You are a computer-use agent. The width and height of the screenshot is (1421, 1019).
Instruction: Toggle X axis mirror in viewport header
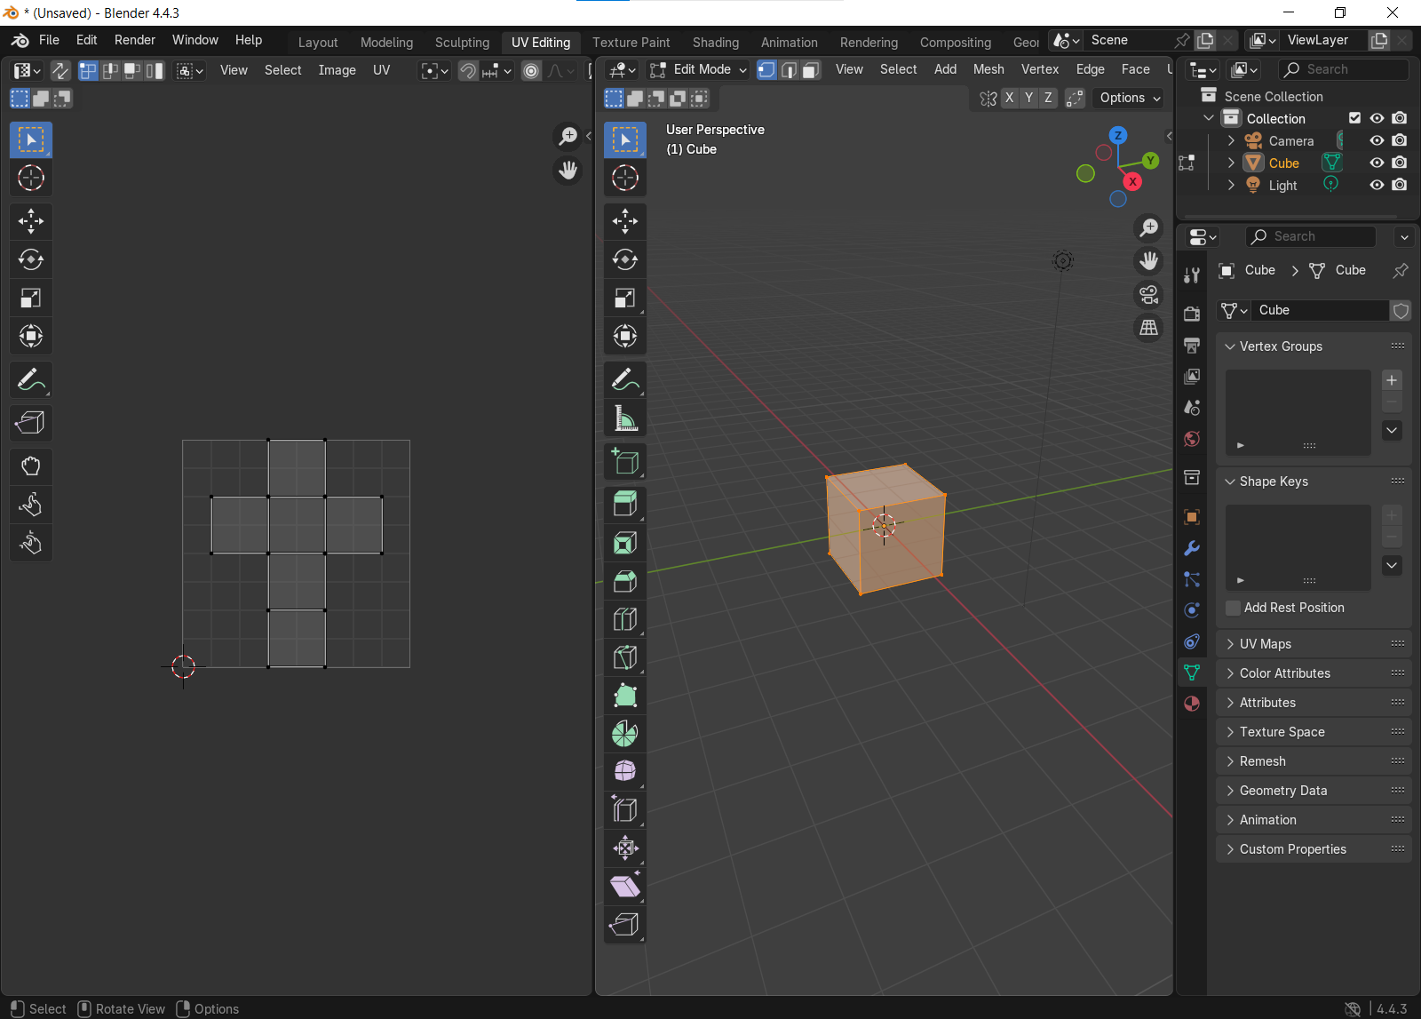click(1009, 98)
